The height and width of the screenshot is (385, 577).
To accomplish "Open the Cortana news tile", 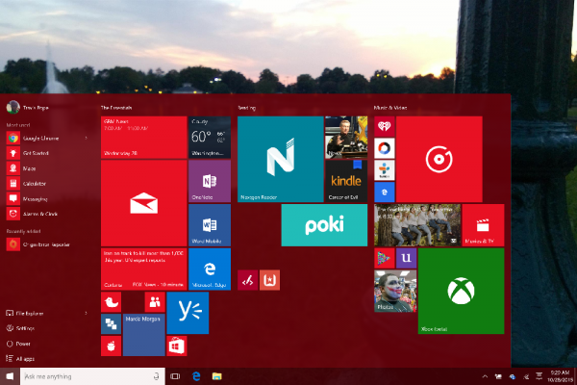I will pos(144,269).
